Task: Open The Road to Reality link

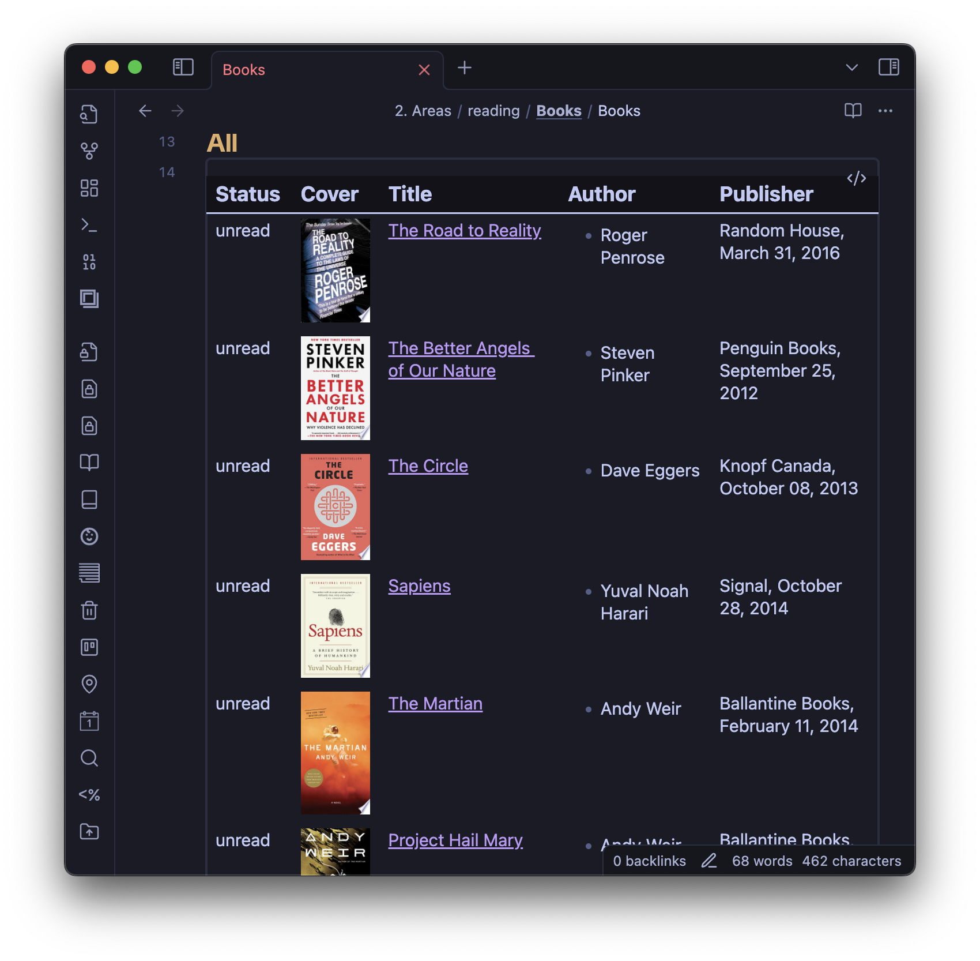Action: coord(465,230)
